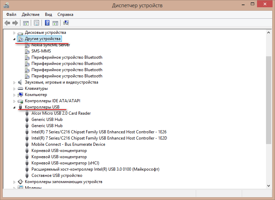Click icon beside Контроллеры запоминающих устройств
Image resolution: width=275 pixels, height=200 pixels.
tap(20, 182)
